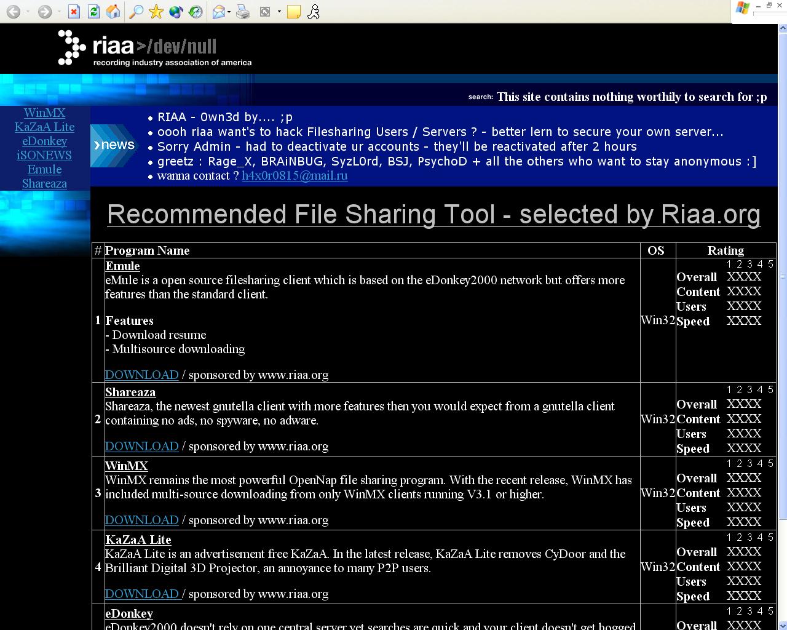Click the riaa logo in the header

pyautogui.click(x=155, y=48)
